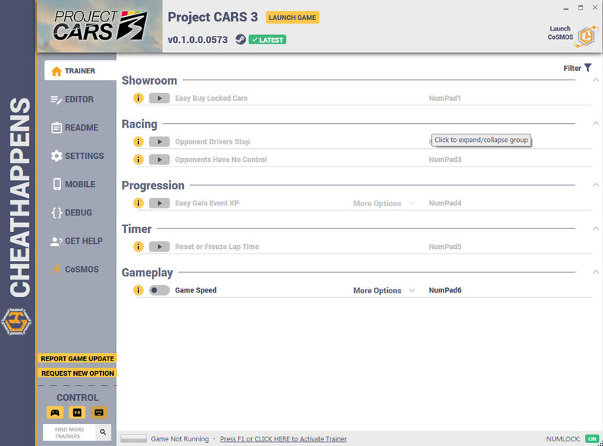The width and height of the screenshot is (603, 446).
Task: Activate Reset or Freeze Lap Time button
Action: (160, 246)
